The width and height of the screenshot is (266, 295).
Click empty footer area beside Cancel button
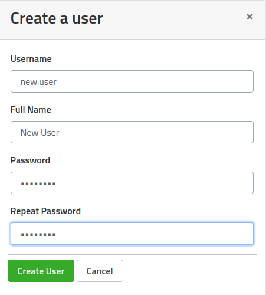coord(189,271)
